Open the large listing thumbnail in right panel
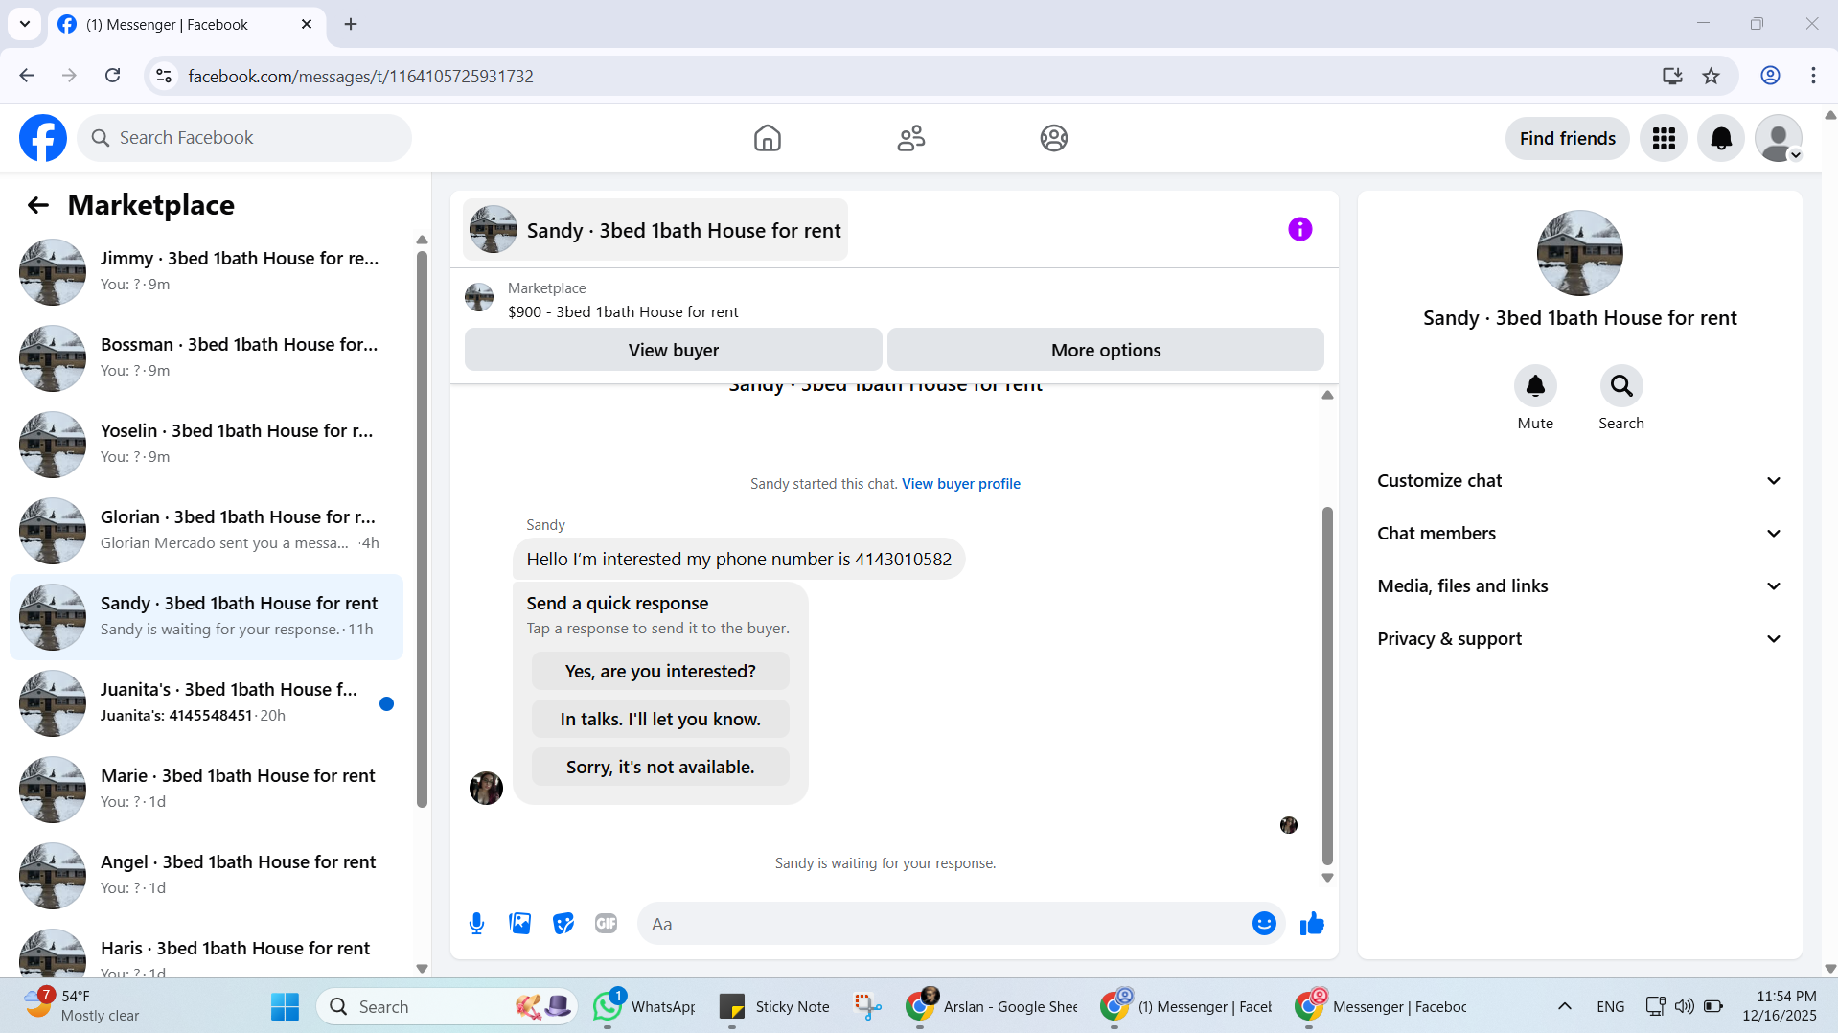The width and height of the screenshot is (1838, 1033). pos(1579,253)
